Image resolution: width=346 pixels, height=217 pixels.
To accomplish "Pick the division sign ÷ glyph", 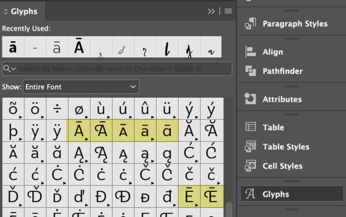I will (57, 108).
